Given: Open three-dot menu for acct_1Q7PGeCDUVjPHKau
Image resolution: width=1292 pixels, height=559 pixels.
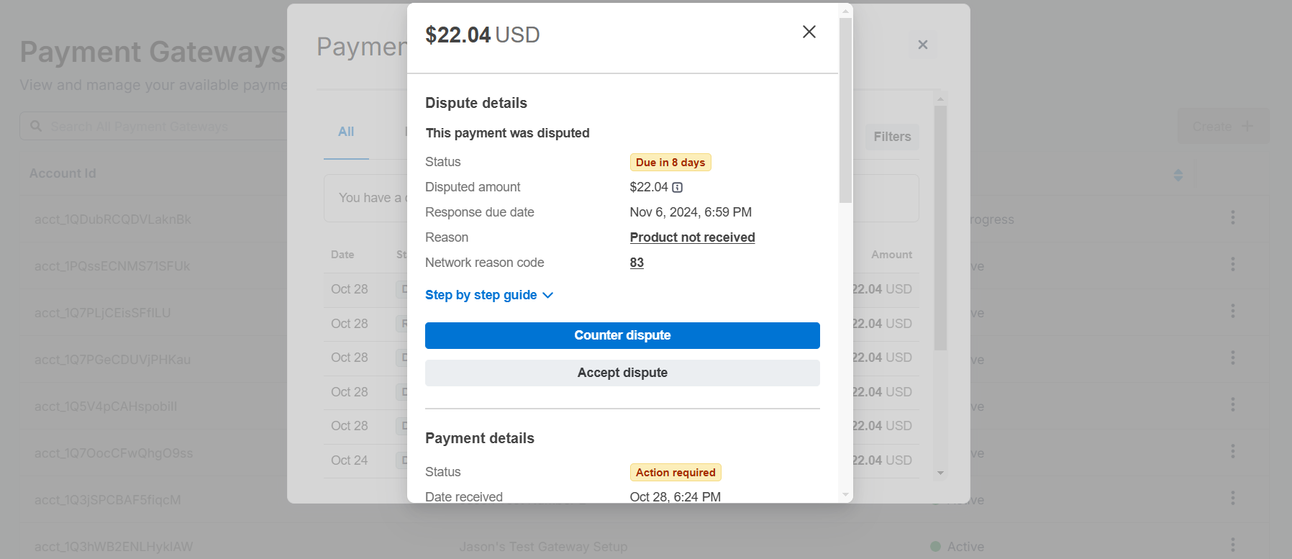Looking at the screenshot, I should 1232,358.
